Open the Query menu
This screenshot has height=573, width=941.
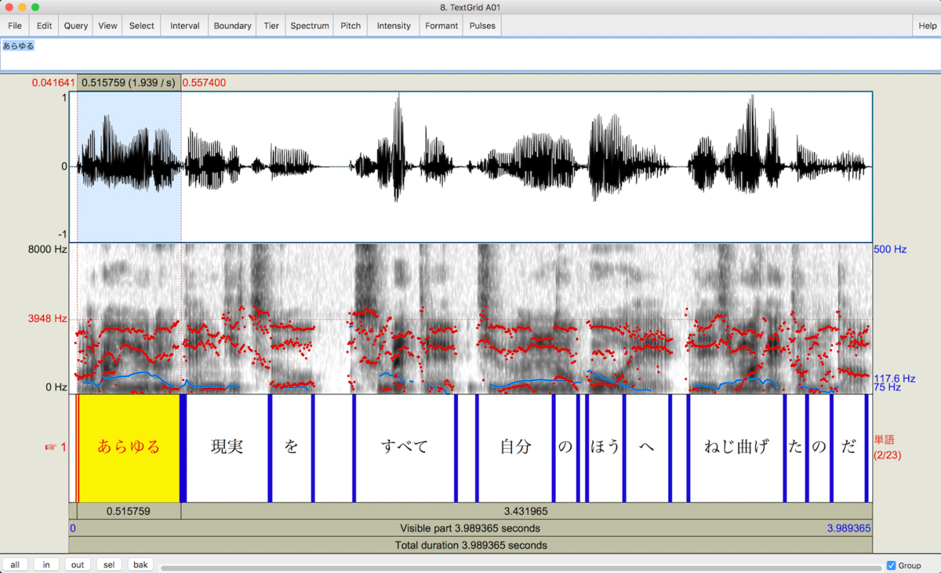(x=76, y=26)
